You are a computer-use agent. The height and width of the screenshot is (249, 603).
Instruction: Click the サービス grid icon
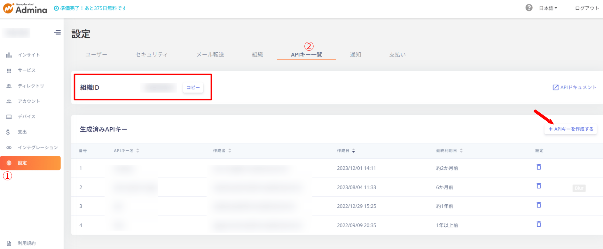pyautogui.click(x=9, y=71)
